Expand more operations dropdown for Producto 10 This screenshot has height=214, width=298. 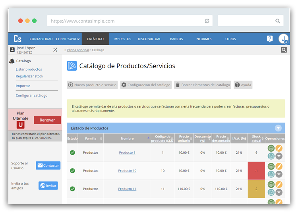pyautogui.click(x=279, y=174)
